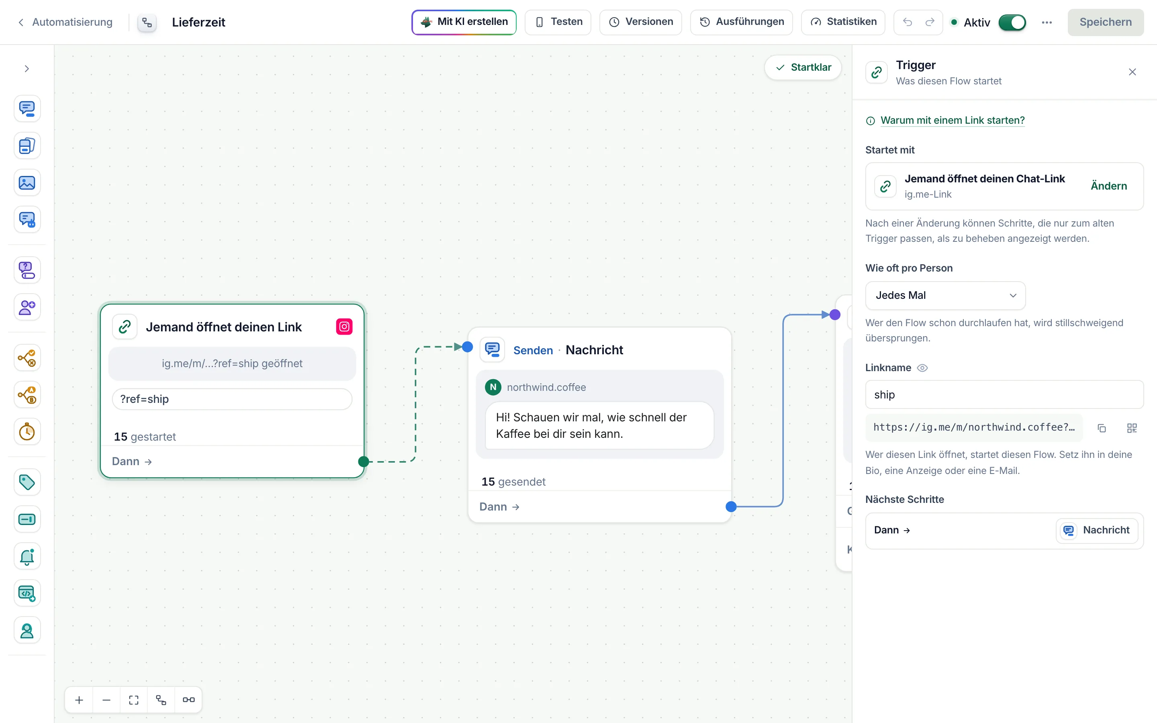This screenshot has height=723, width=1157.
Task: Redo the last change
Action: point(930,22)
